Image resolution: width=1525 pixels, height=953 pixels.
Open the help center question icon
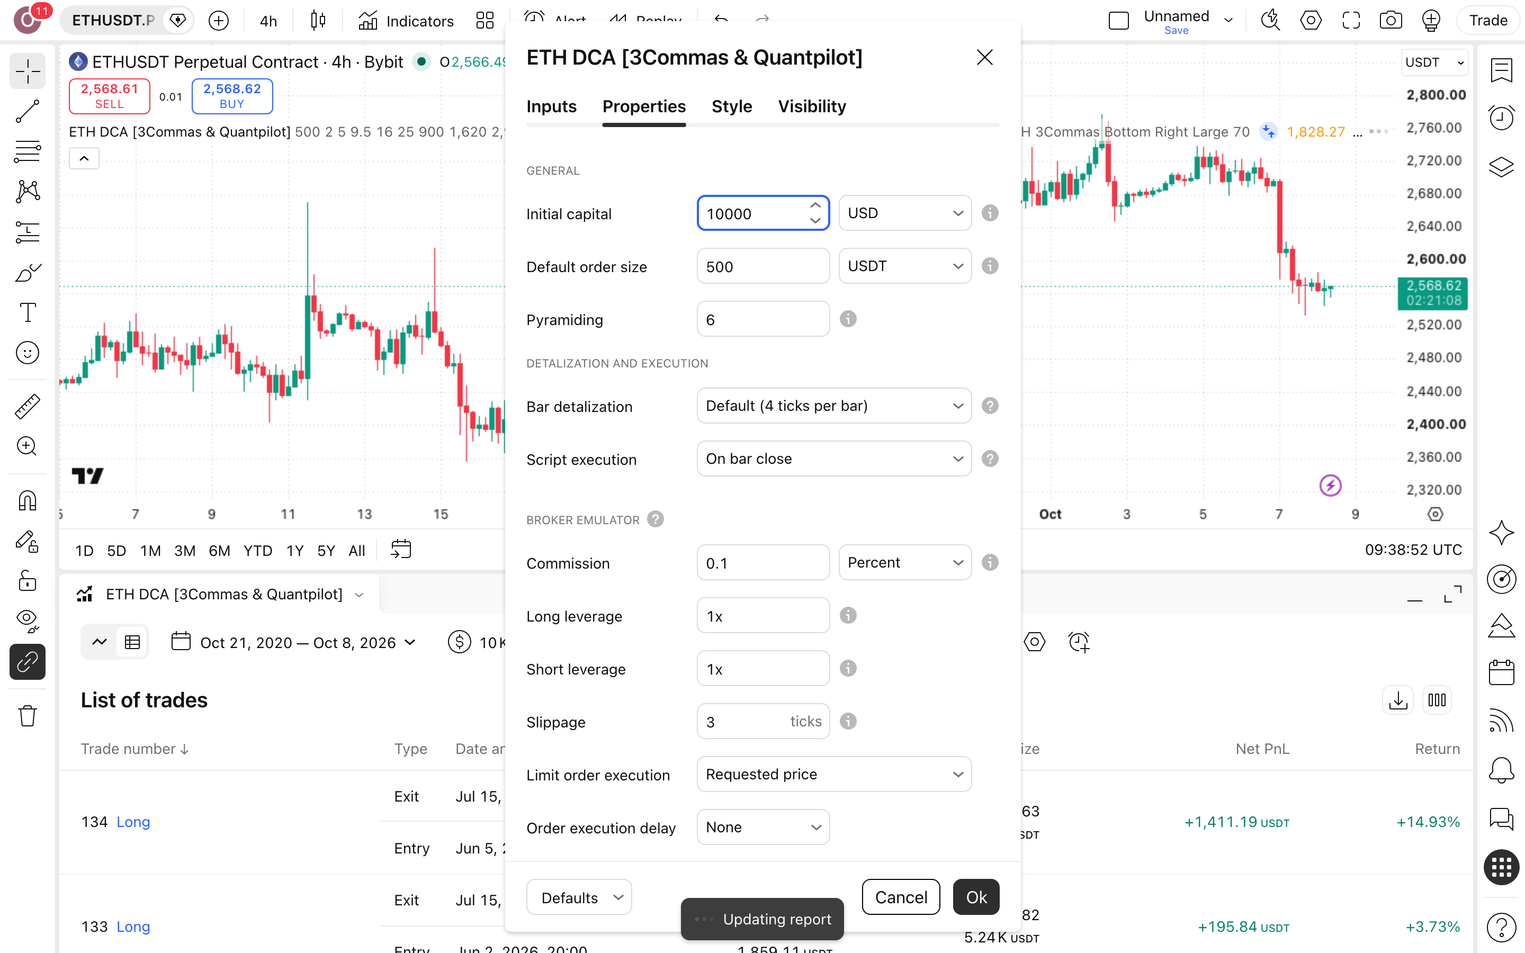click(1501, 927)
